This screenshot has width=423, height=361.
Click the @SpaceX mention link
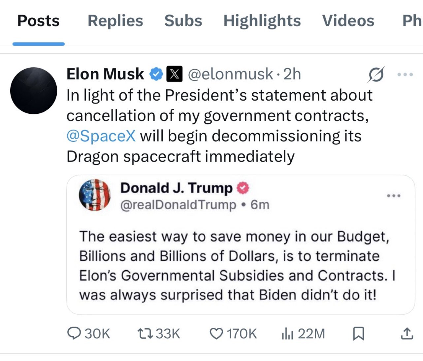pyautogui.click(x=101, y=136)
